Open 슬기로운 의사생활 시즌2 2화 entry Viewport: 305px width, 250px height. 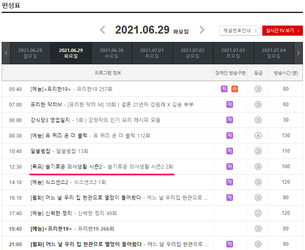(102, 167)
